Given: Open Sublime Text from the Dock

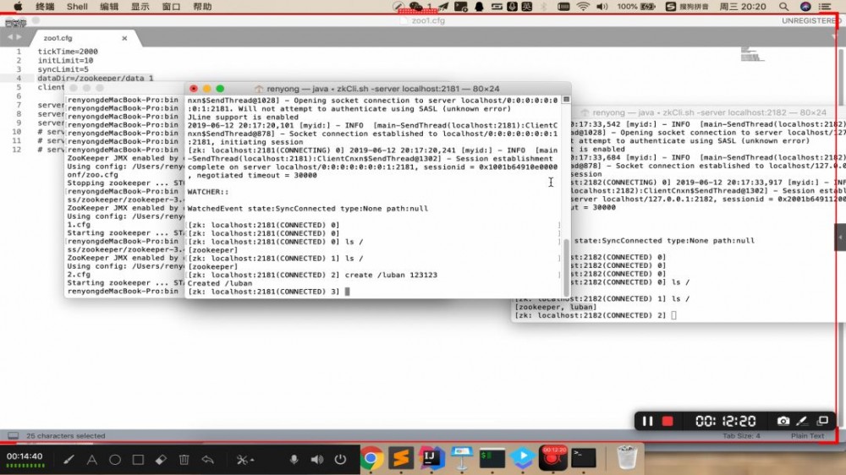Looking at the screenshot, I should (x=400, y=458).
